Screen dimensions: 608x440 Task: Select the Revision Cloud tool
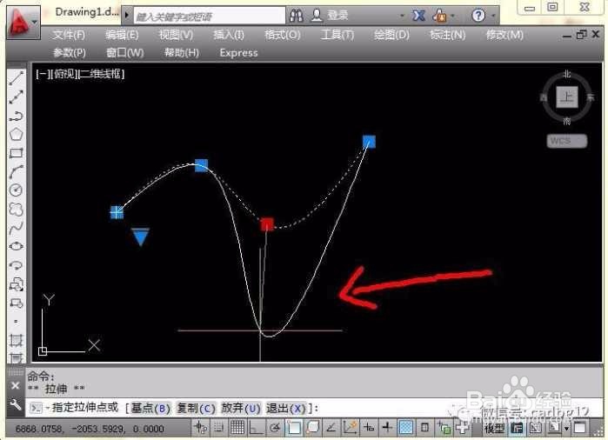[x=16, y=209]
